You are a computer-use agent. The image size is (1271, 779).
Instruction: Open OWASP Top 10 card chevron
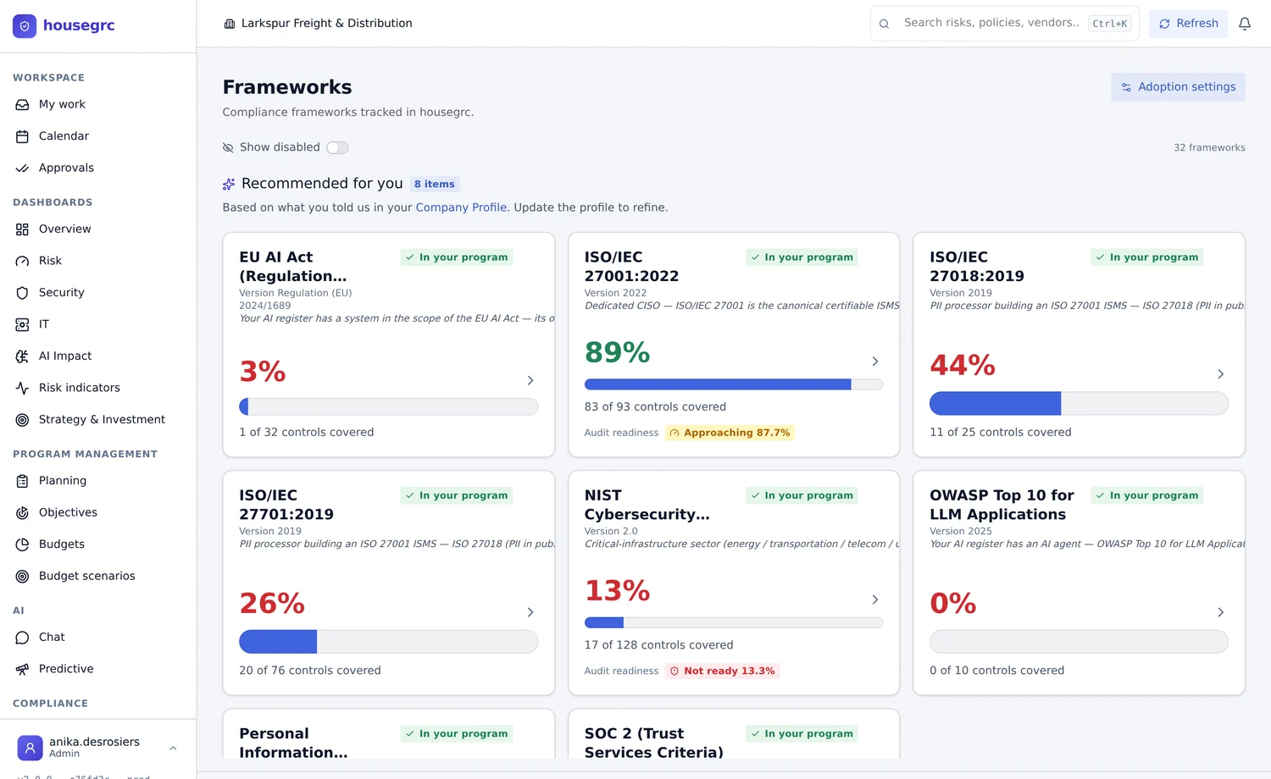point(1220,612)
